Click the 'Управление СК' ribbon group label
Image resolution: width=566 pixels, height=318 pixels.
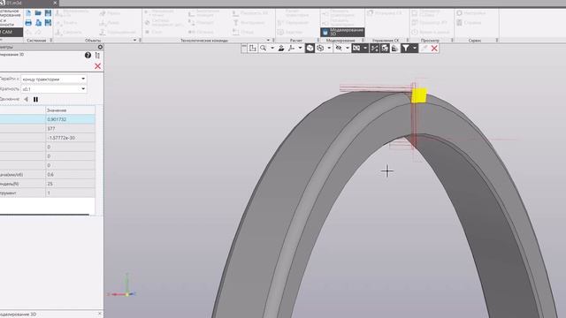386,41
